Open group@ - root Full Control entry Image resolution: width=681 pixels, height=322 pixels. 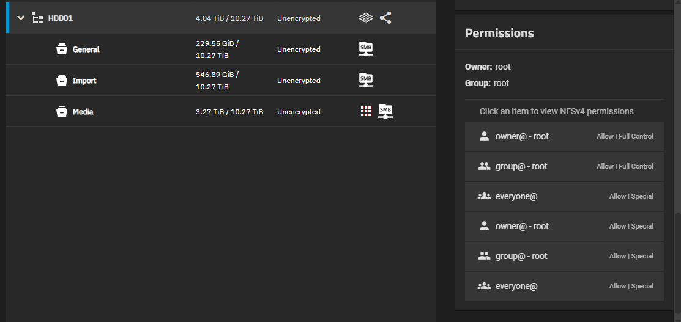(x=564, y=166)
